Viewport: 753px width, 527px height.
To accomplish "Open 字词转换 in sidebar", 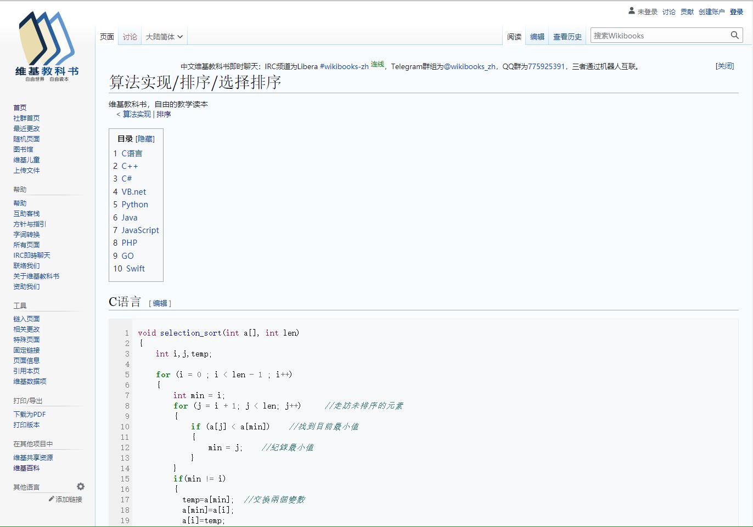I will point(26,234).
